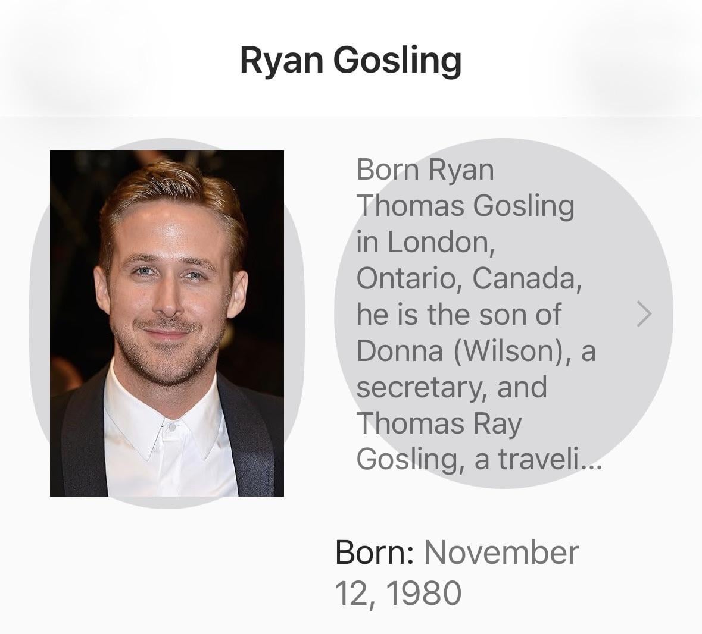This screenshot has width=702, height=634.
Task: Click the bold "Born:" label
Action: (x=375, y=552)
